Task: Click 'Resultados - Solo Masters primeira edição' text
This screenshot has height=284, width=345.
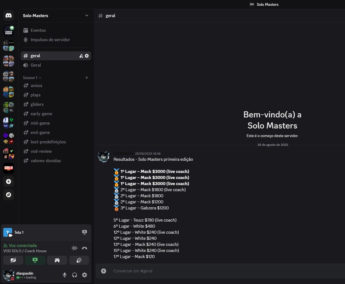Action: (153, 159)
